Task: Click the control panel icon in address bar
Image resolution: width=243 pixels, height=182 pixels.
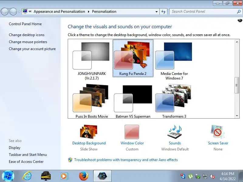Action: [25, 11]
